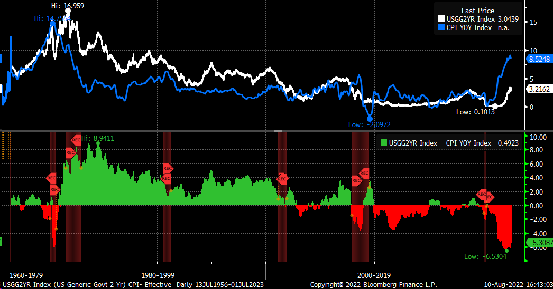Click the '-4.00' tick on lower y-axis
Image resolution: width=553 pixels, height=289 pixels.
click(x=538, y=234)
